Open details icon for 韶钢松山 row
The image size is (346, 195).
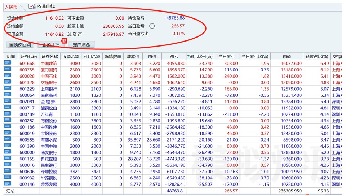pos(7,108)
